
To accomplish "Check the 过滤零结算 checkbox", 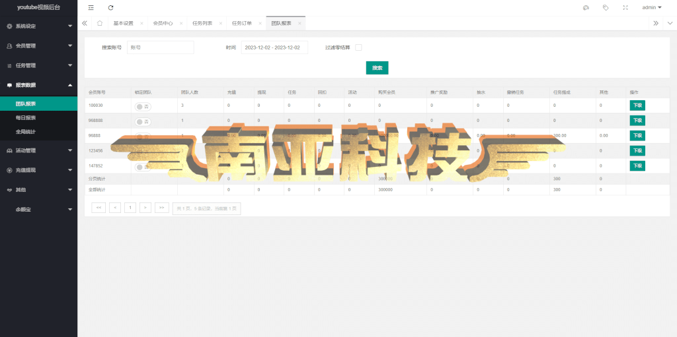I will click(x=358, y=47).
